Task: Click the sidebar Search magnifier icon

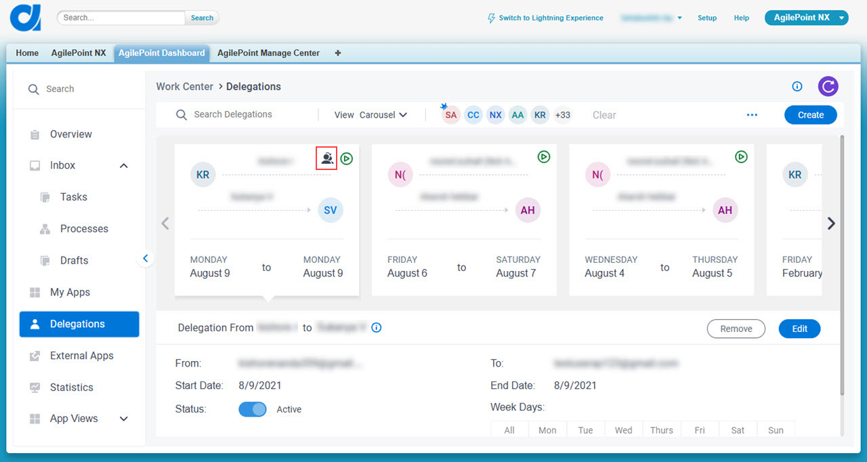Action: [33, 89]
